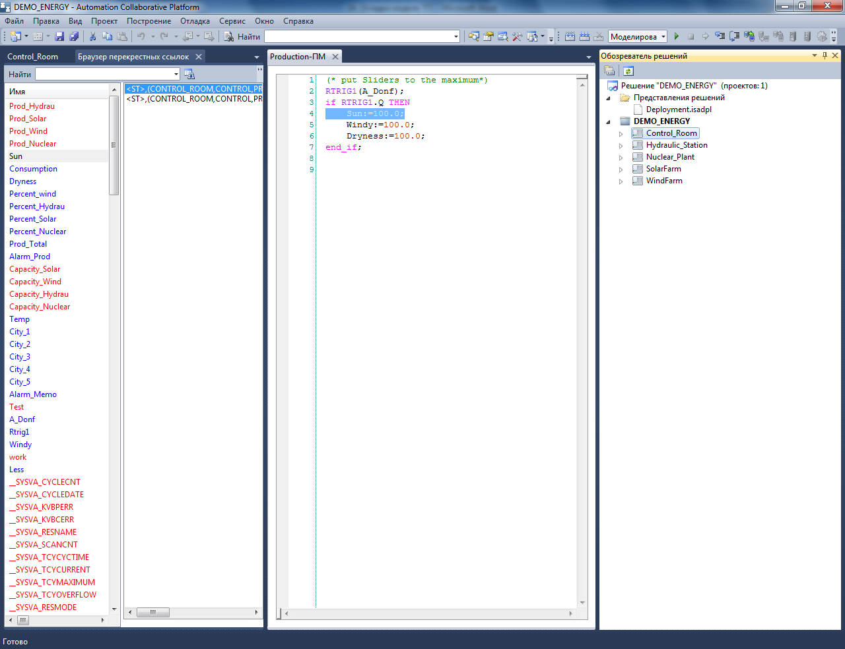Image resolution: width=845 pixels, height=649 pixels.
Task: Open the Отладка menu
Action: (x=195, y=21)
